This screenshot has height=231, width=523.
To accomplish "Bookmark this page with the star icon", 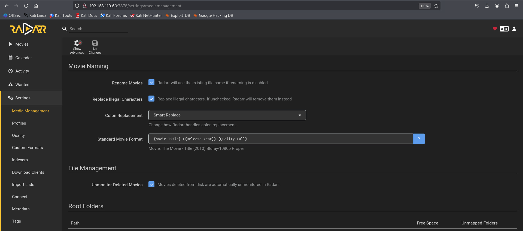I will pos(436,6).
